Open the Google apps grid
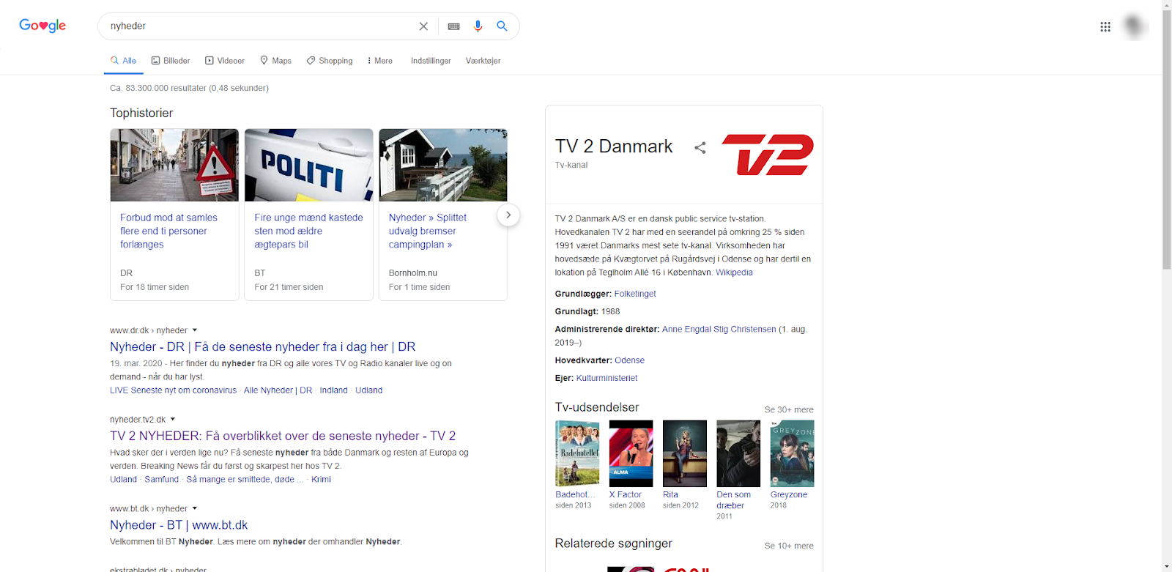The image size is (1172, 572). click(x=1105, y=26)
